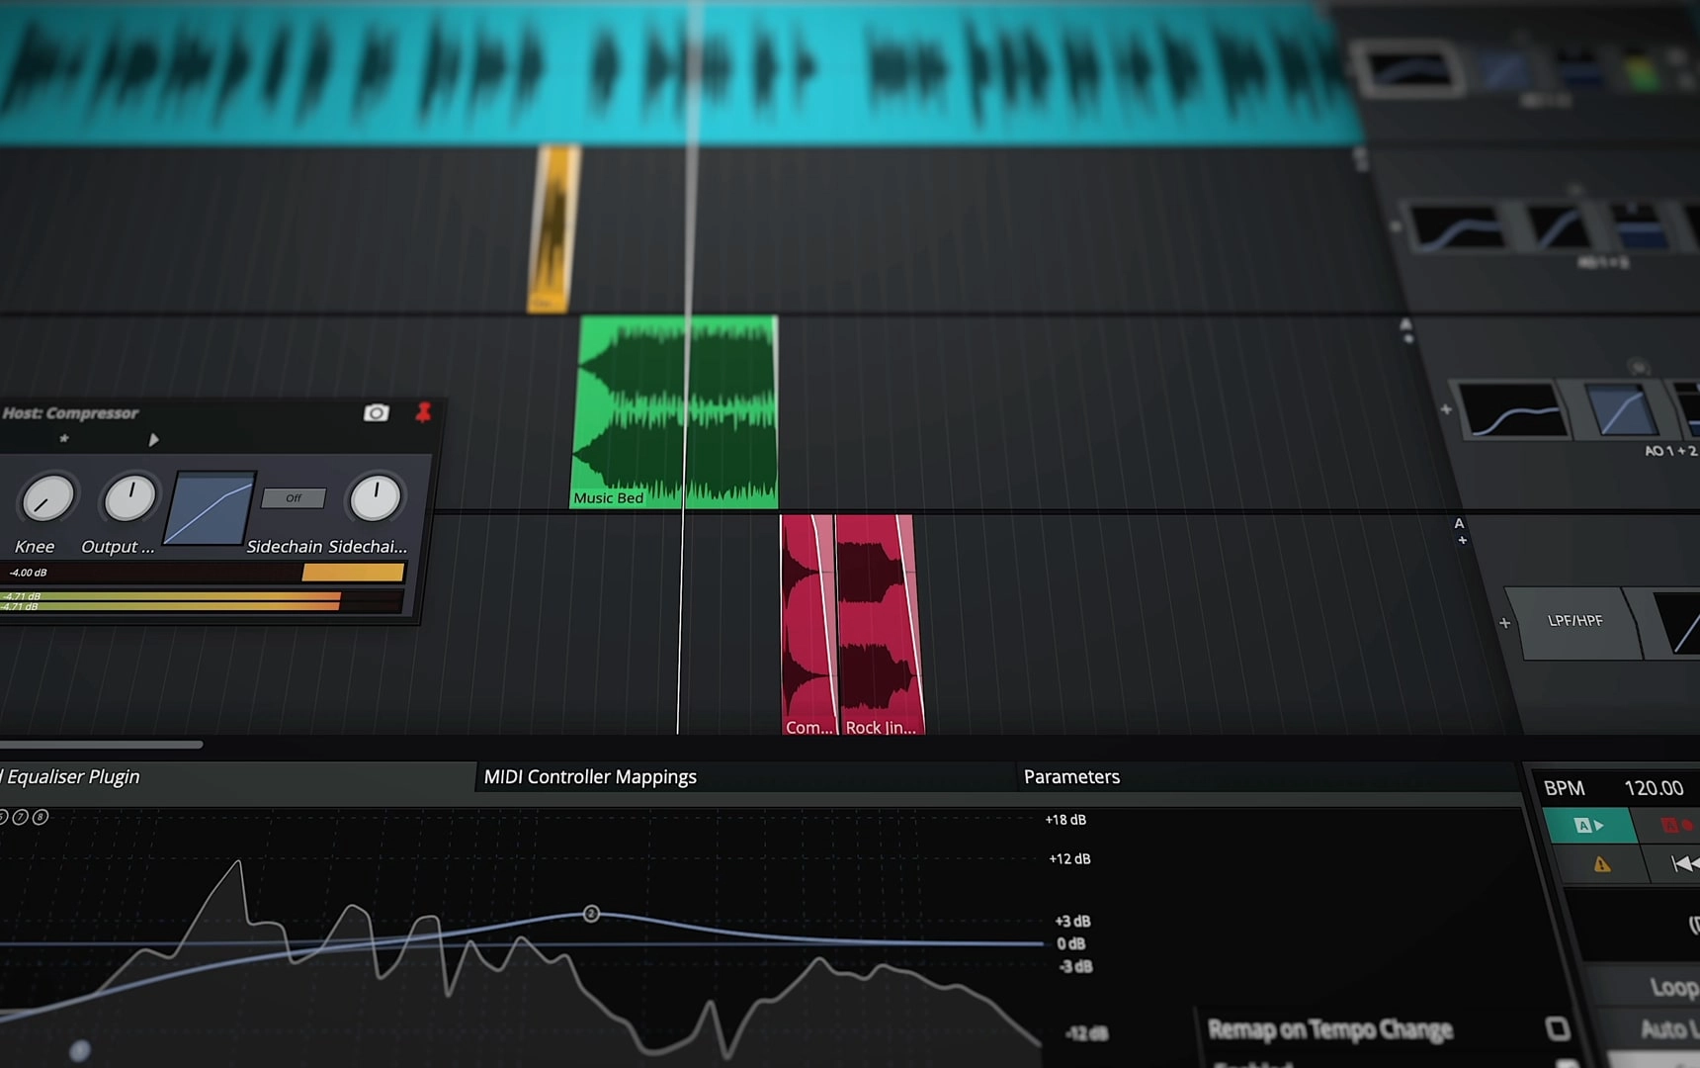Image resolution: width=1700 pixels, height=1068 pixels.
Task: Enable the red automation record toggle
Action: [1679, 825]
